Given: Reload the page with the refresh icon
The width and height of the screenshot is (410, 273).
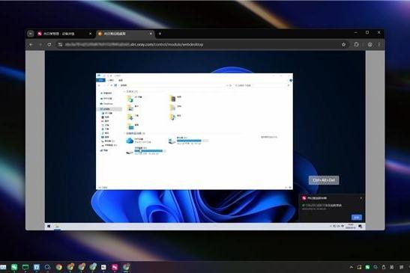Looking at the screenshot, I should coord(49,45).
